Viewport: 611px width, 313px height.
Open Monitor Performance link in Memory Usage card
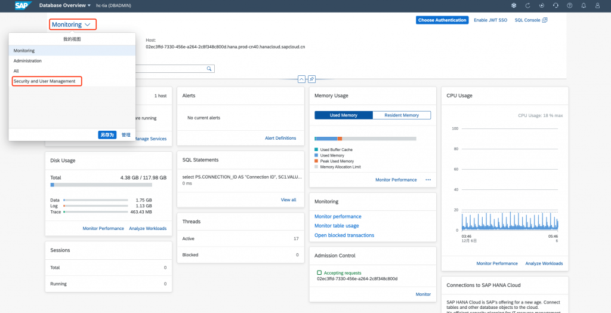[396, 180]
